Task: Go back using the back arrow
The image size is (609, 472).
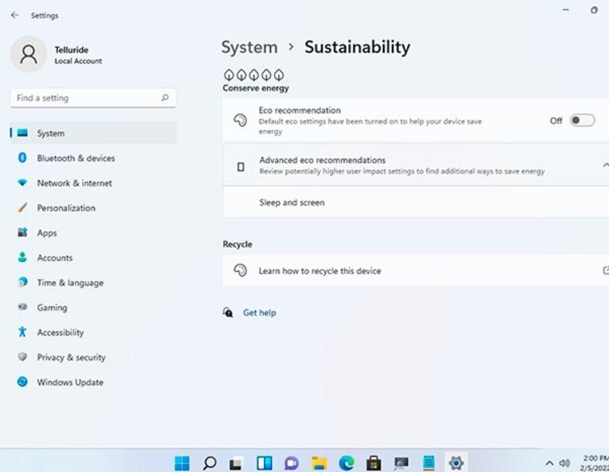Action: [x=14, y=15]
